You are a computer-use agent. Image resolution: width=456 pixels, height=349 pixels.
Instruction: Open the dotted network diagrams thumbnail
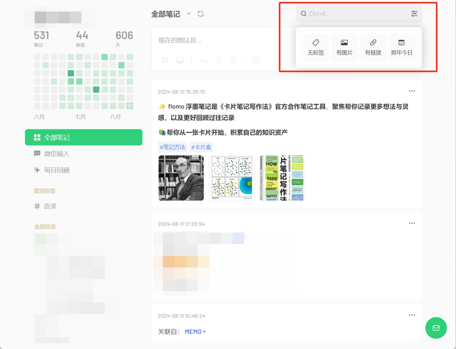pos(232,178)
